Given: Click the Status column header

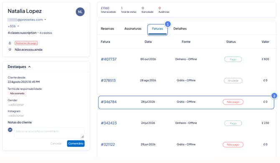Looking at the screenshot, I should 231,42.
